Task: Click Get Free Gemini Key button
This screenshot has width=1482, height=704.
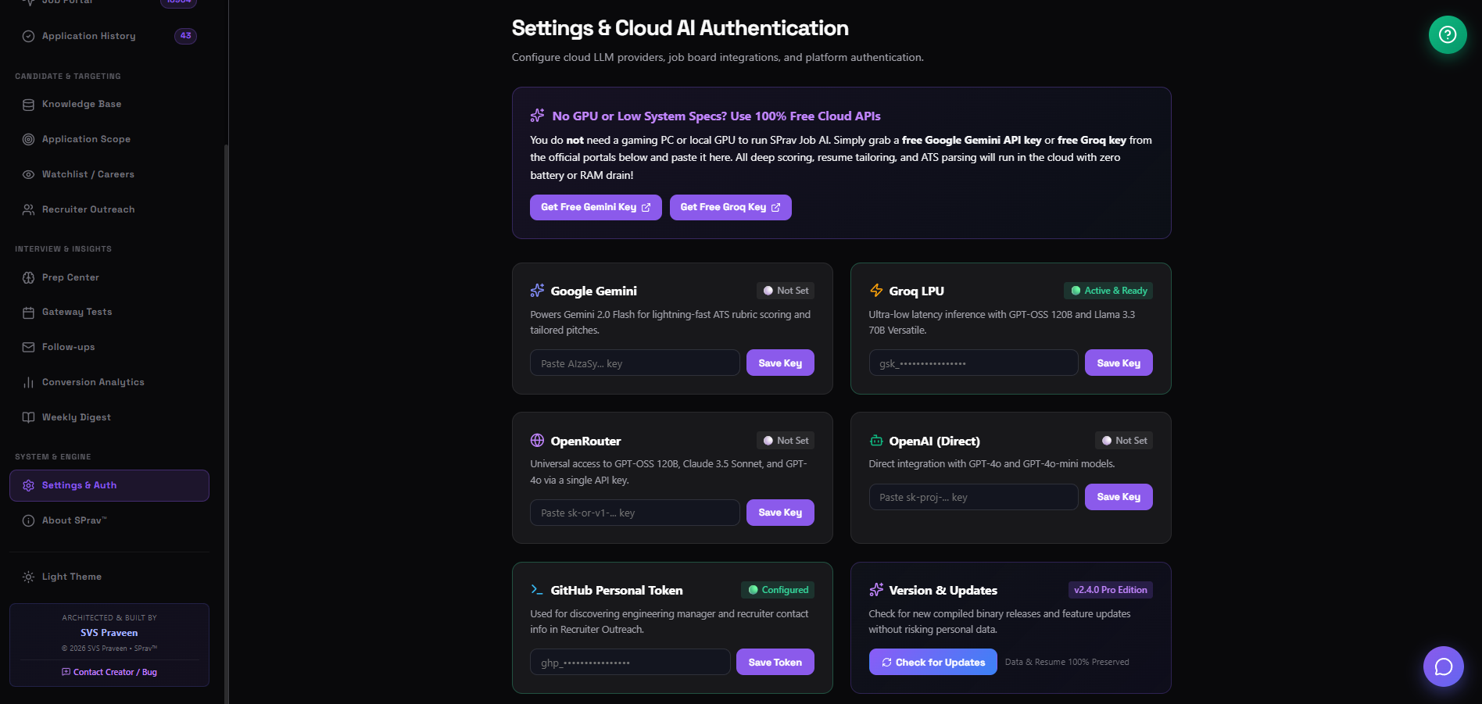Action: [596, 207]
